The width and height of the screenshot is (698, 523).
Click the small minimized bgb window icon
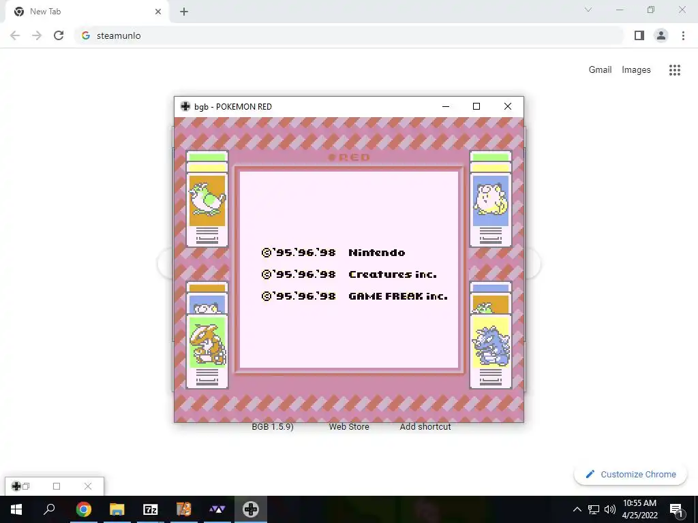point(16,486)
